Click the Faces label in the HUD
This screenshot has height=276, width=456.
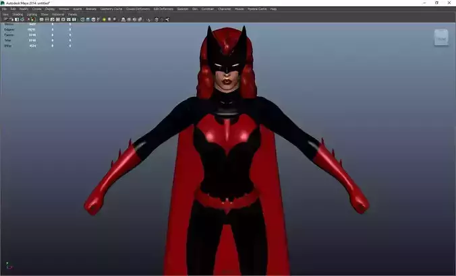pos(9,35)
